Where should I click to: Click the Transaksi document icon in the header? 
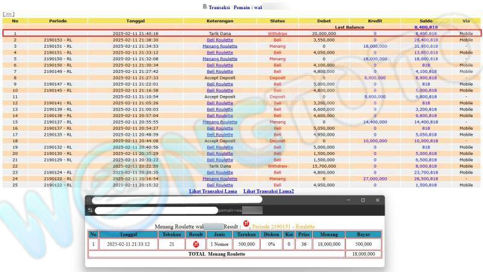(x=203, y=7)
